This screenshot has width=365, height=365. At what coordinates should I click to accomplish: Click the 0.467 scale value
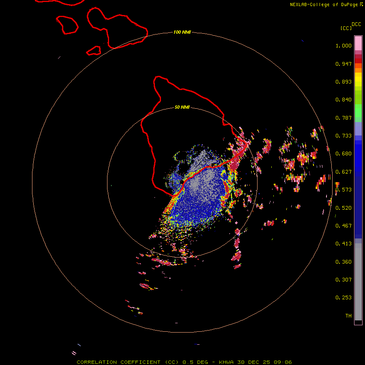pos(344,226)
